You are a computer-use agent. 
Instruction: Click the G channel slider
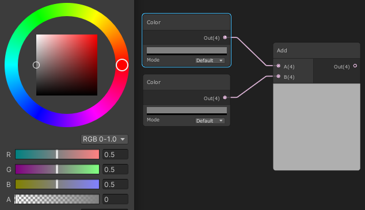tap(57, 169)
